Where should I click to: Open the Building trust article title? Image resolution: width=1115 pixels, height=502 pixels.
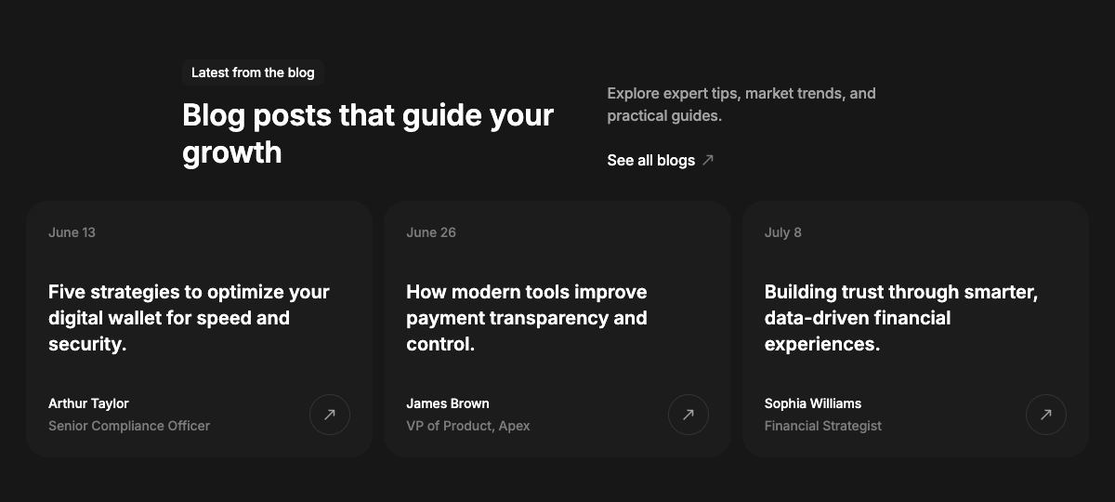coord(901,318)
